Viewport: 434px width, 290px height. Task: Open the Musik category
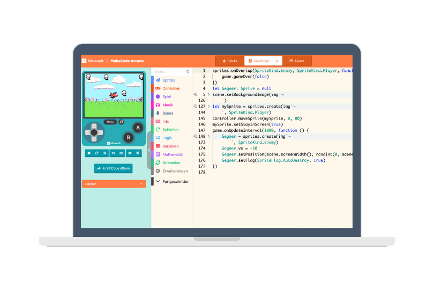(x=171, y=105)
